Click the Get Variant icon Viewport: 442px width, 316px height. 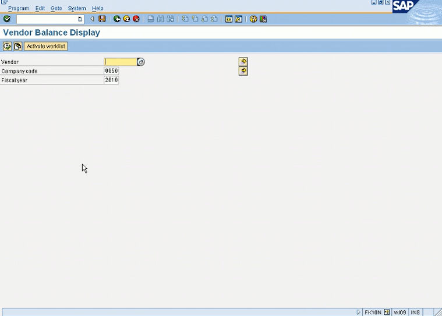(x=17, y=46)
